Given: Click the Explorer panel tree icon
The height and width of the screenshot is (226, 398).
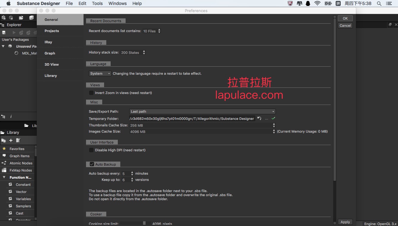Looking at the screenshot, I should click(3, 25).
